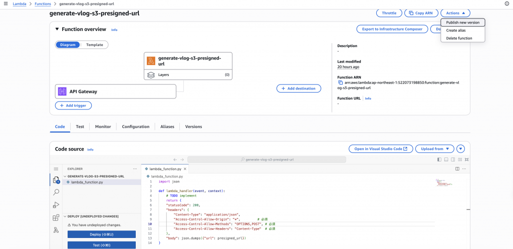513x249 pixels.
Task: Open the Explorer files view icon
Action: click(56, 180)
